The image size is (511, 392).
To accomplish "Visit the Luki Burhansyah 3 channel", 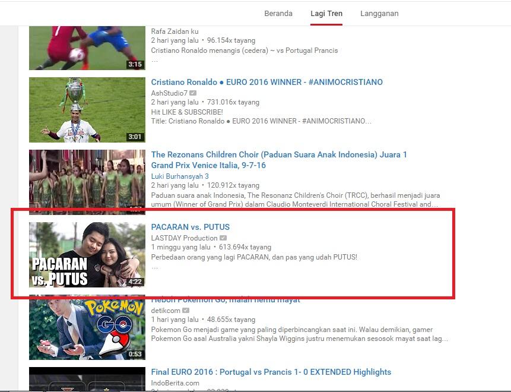I will coord(180,176).
